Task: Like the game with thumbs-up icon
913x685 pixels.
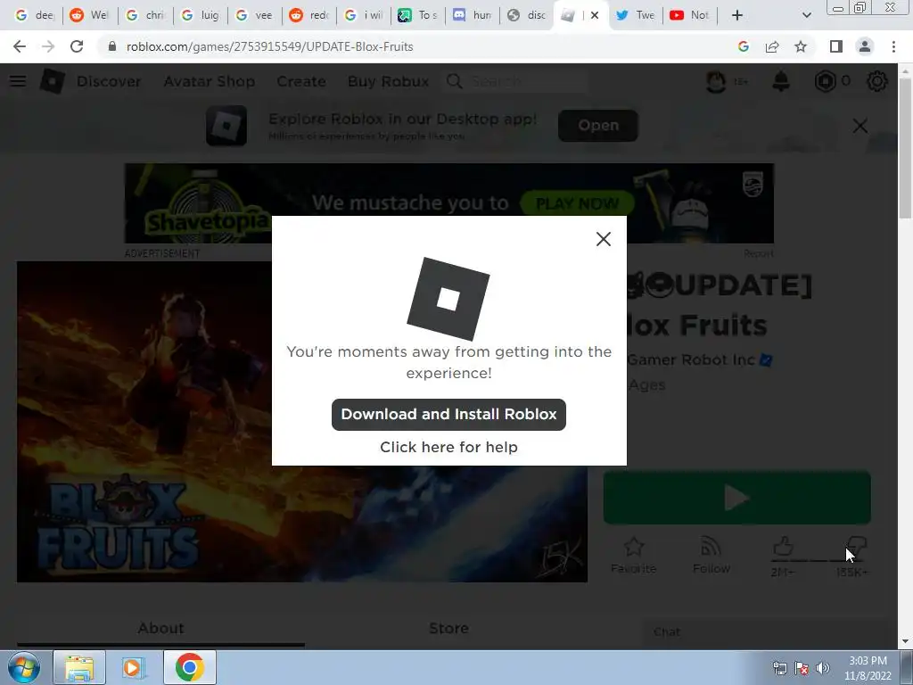Action: tap(783, 548)
